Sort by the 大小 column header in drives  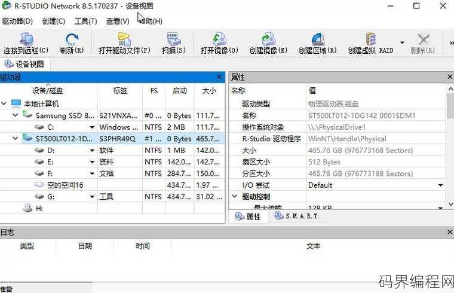click(209, 91)
